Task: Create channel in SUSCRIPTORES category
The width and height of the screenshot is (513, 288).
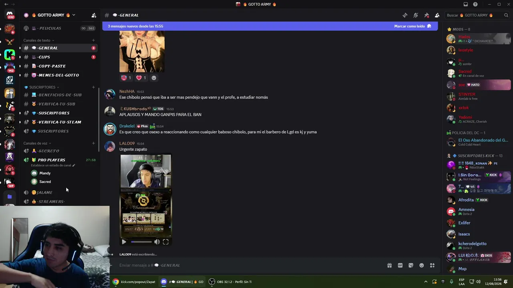Action: point(93,87)
